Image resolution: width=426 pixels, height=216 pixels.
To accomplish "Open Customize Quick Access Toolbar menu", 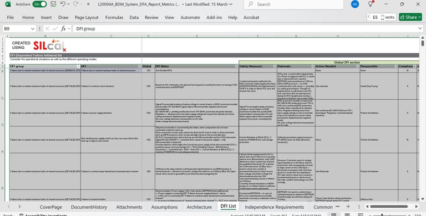I will tap(88, 4).
